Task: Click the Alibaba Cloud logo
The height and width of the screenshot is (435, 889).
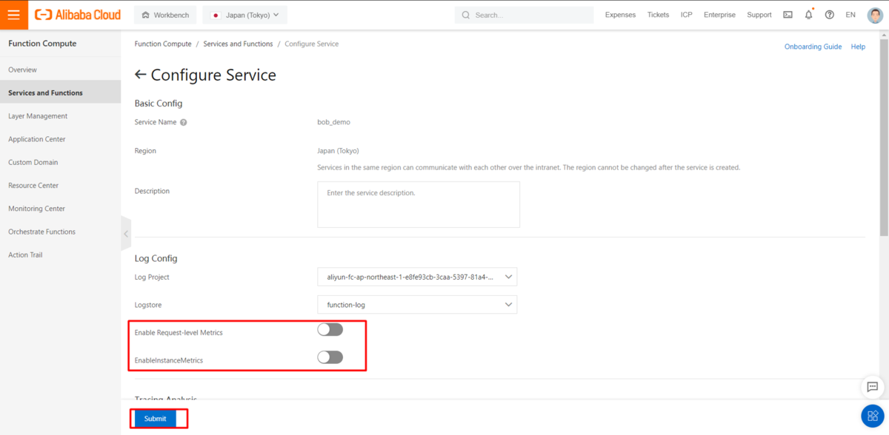Action: [78, 15]
